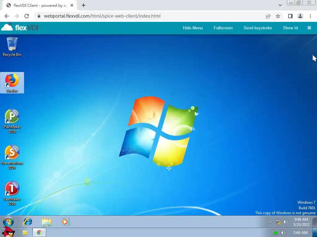Image resolution: width=317 pixels, height=237 pixels.
Task: Select the Presentations 2016 desktop shortcut
Action: click(12, 157)
